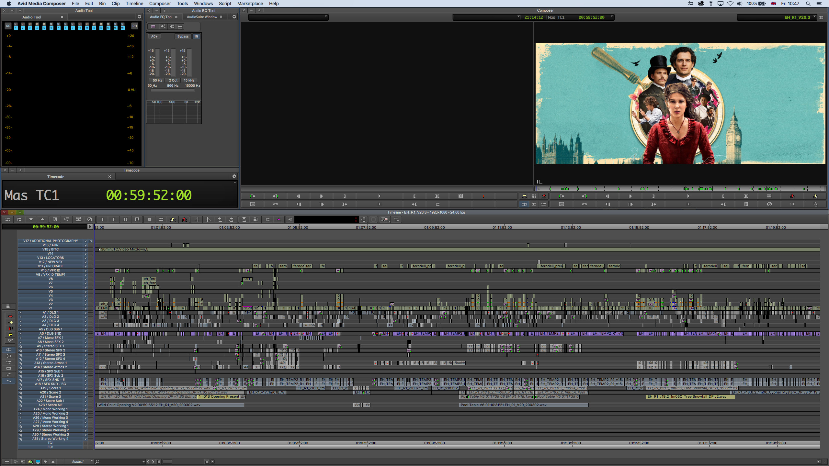Image resolution: width=829 pixels, height=466 pixels.
Task: Toggle track selector A1 / DLG 1
Action: pyautogui.click(x=51, y=313)
